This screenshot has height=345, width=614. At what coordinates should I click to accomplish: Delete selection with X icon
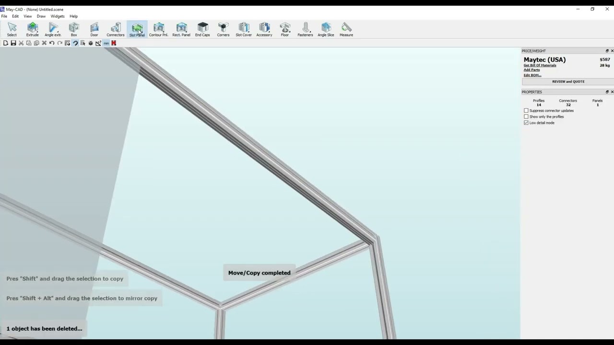[x=44, y=43]
